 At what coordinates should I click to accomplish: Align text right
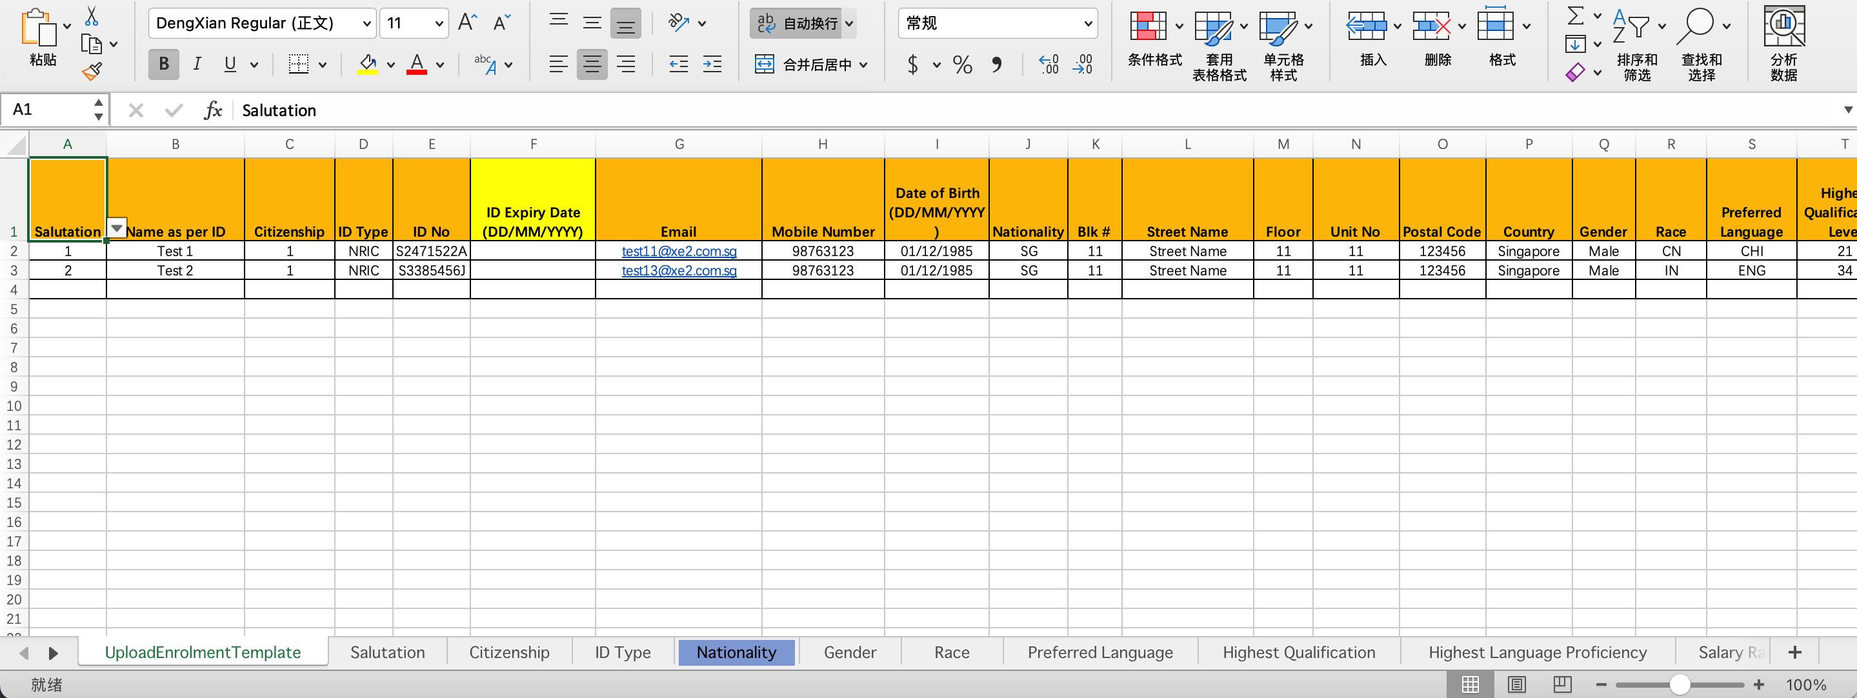626,64
